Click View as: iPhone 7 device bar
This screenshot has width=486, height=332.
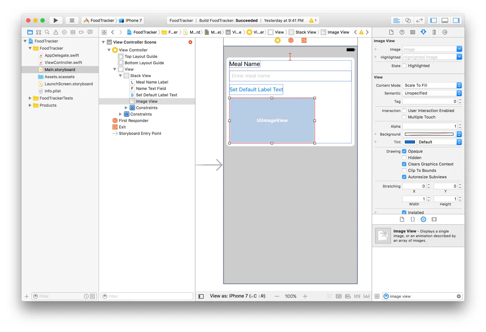tap(238, 296)
